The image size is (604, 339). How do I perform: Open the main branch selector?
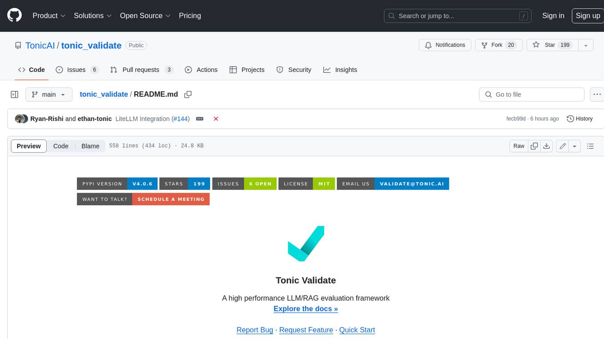click(x=49, y=95)
